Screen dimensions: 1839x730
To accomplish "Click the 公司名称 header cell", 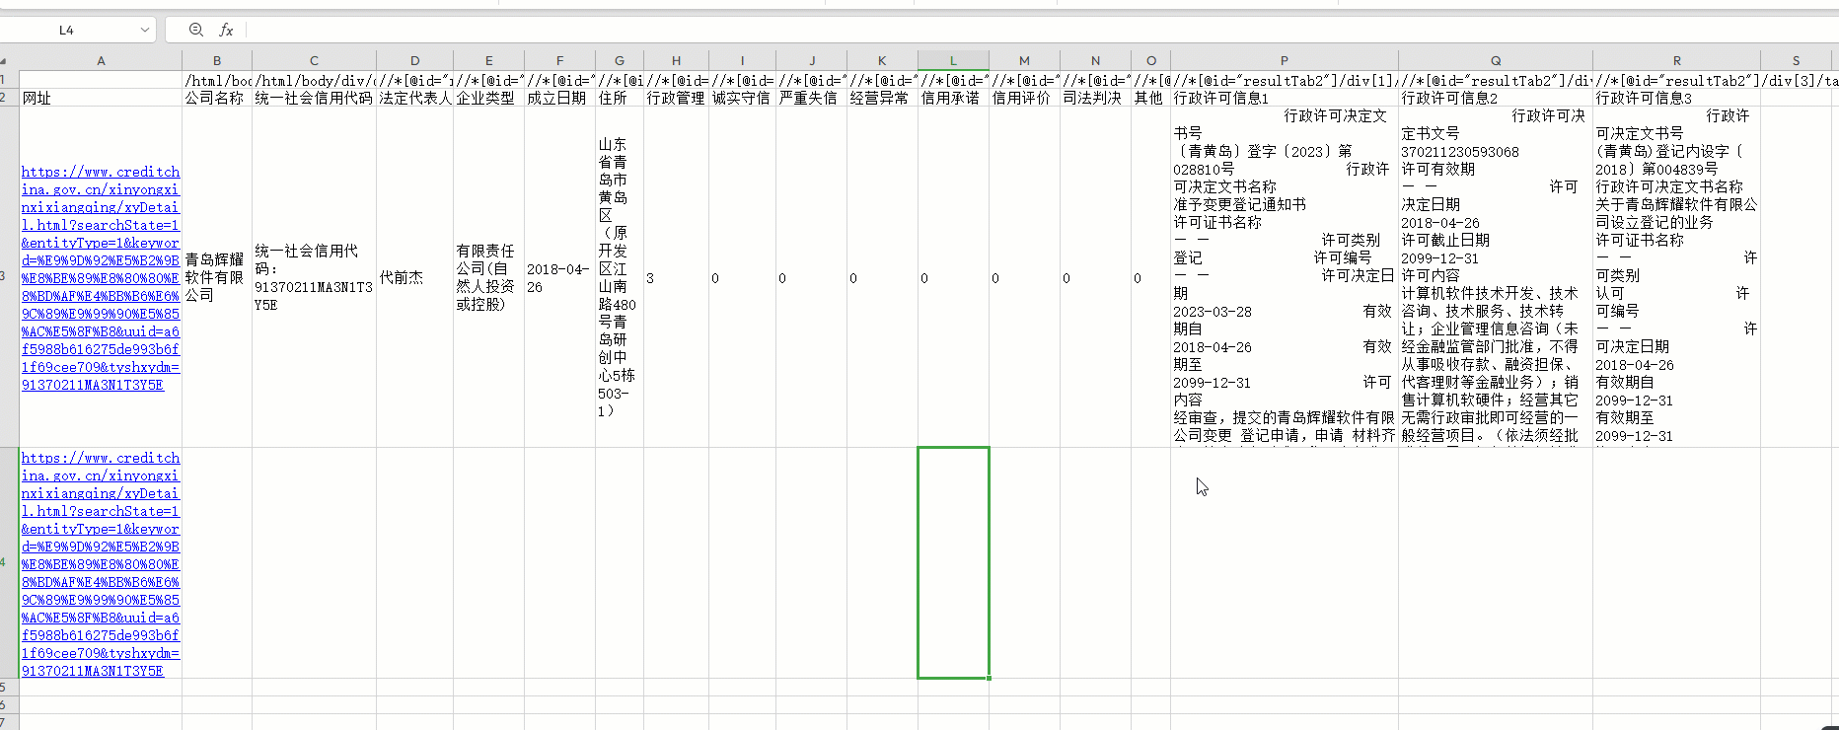I will (x=216, y=98).
